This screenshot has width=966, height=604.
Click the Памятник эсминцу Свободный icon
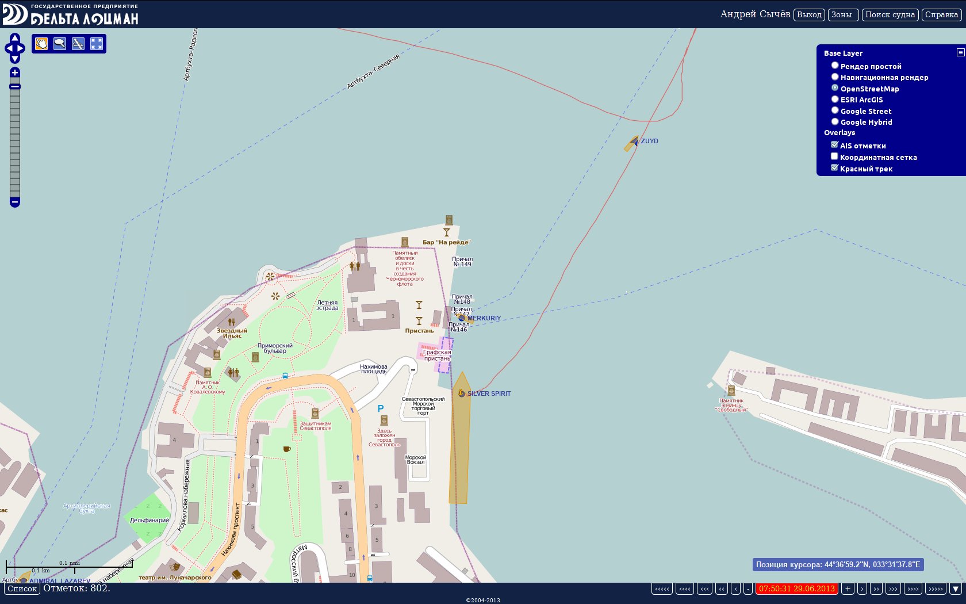[x=731, y=390]
